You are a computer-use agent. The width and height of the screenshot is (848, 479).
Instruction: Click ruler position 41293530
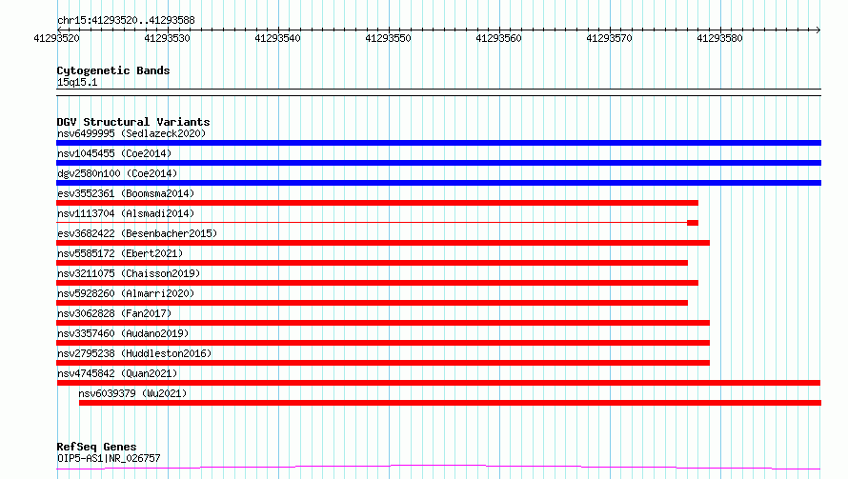point(167,38)
